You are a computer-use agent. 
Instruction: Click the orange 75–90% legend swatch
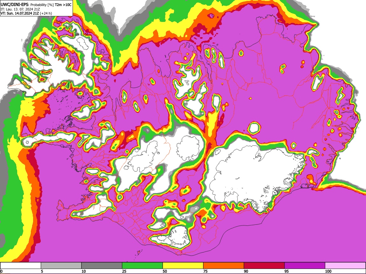(x=224, y=266)
